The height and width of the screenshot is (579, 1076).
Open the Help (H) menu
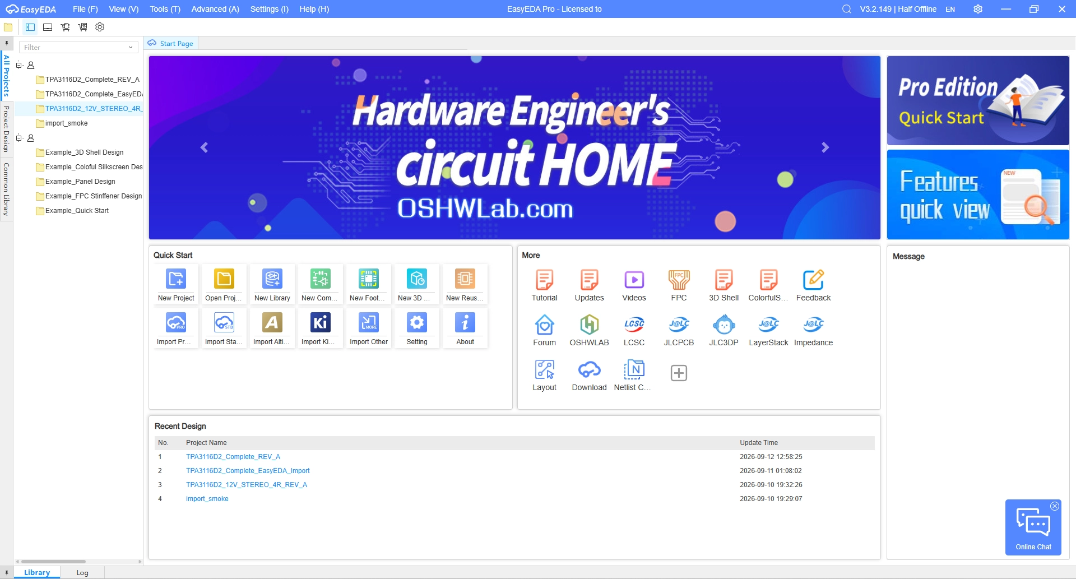tap(314, 9)
